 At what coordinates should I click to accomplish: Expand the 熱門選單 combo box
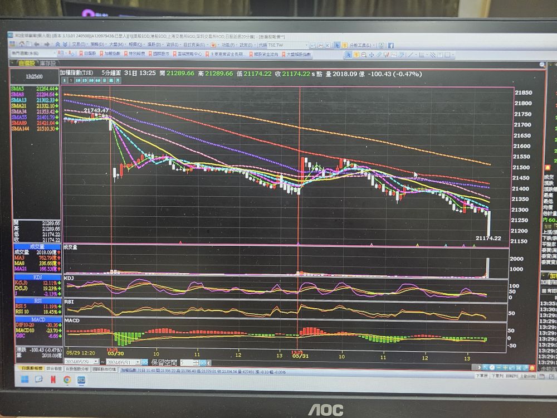(55, 54)
